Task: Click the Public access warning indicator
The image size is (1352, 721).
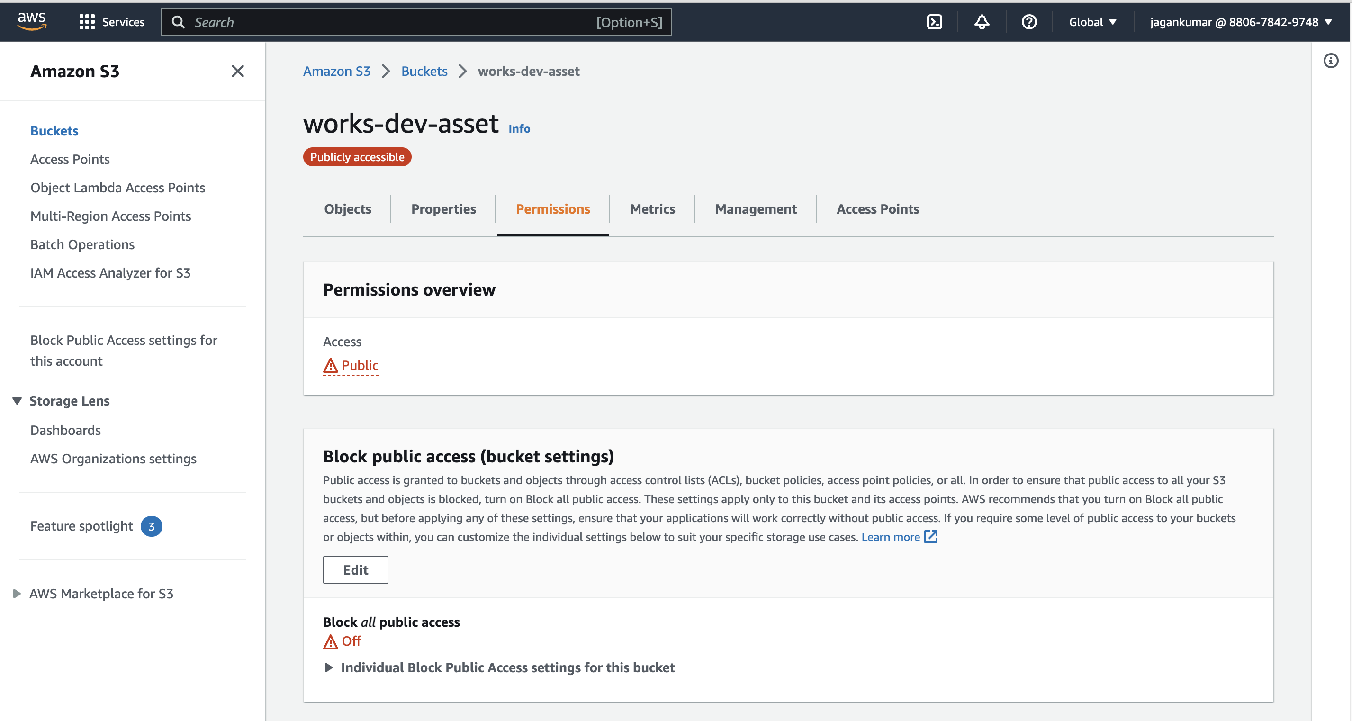Action: pos(351,365)
